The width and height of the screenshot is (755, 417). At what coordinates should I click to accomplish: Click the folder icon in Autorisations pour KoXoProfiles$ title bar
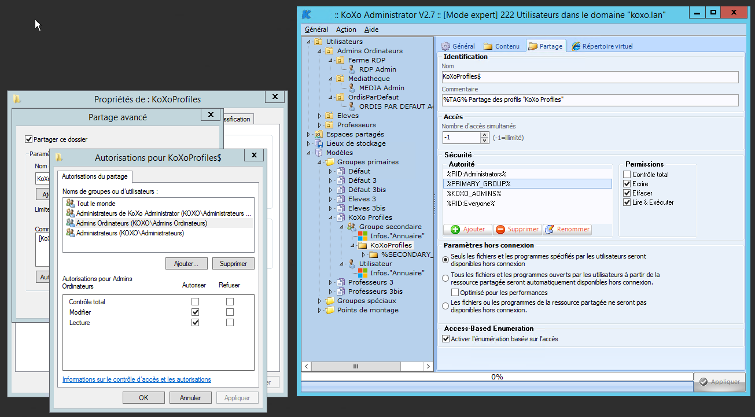59,157
